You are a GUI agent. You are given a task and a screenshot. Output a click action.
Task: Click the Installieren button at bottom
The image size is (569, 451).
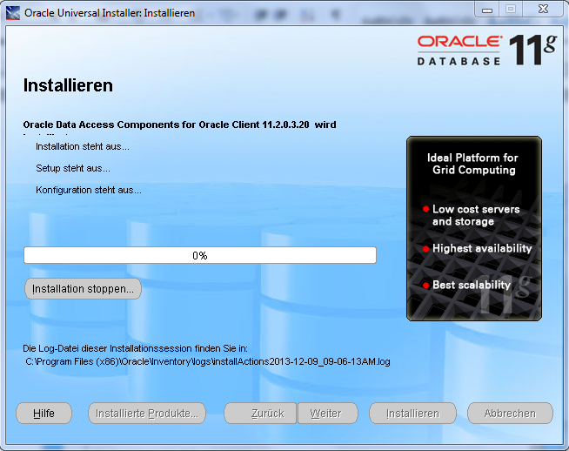412,414
